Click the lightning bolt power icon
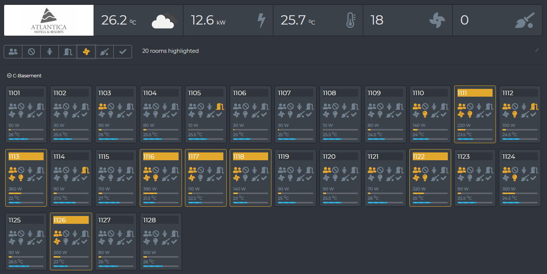This screenshot has width=547, height=274. pyautogui.click(x=261, y=20)
